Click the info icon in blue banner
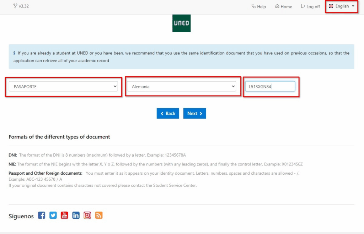The image size is (364, 234). [x=14, y=53]
